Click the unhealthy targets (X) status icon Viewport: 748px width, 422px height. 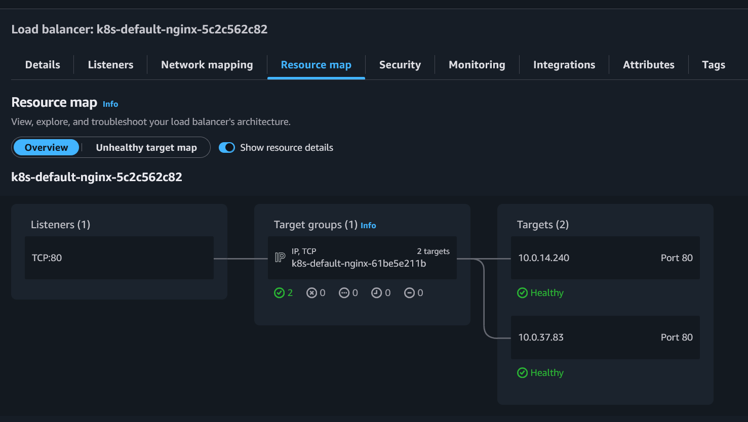tap(311, 292)
